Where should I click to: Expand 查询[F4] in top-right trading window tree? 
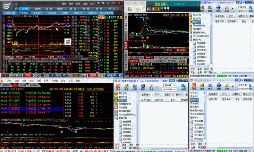(x=195, y=40)
